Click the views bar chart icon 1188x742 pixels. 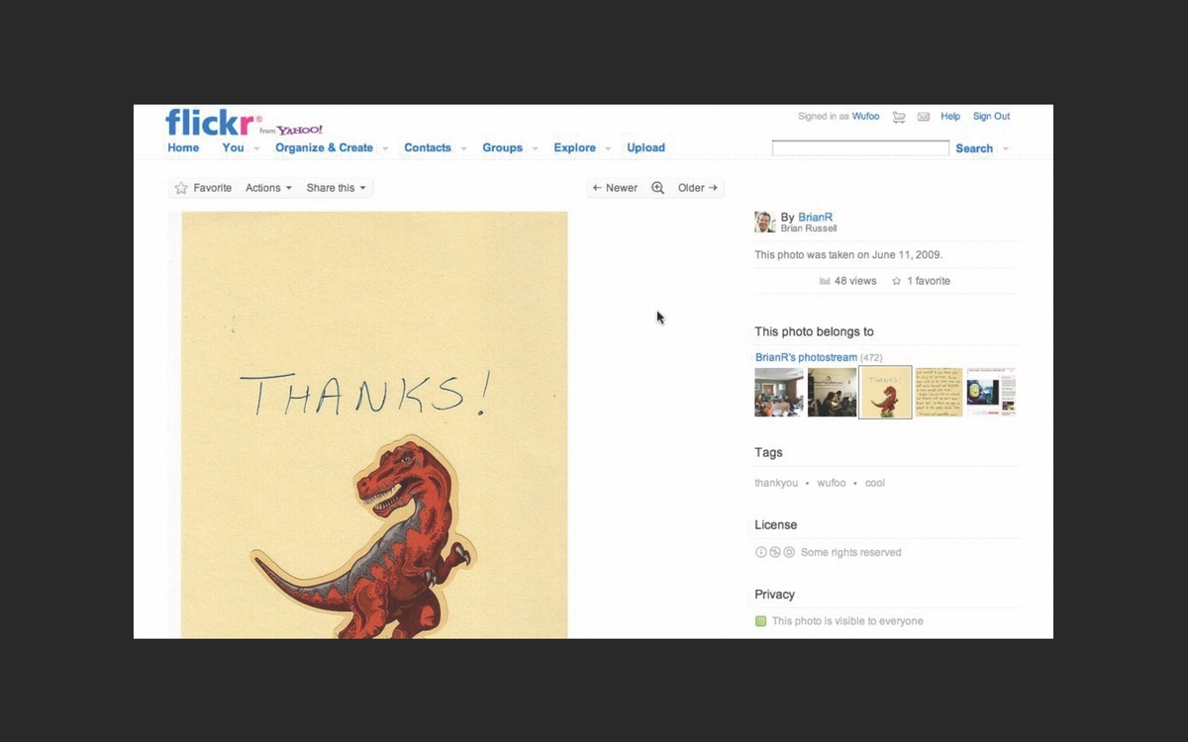(825, 281)
